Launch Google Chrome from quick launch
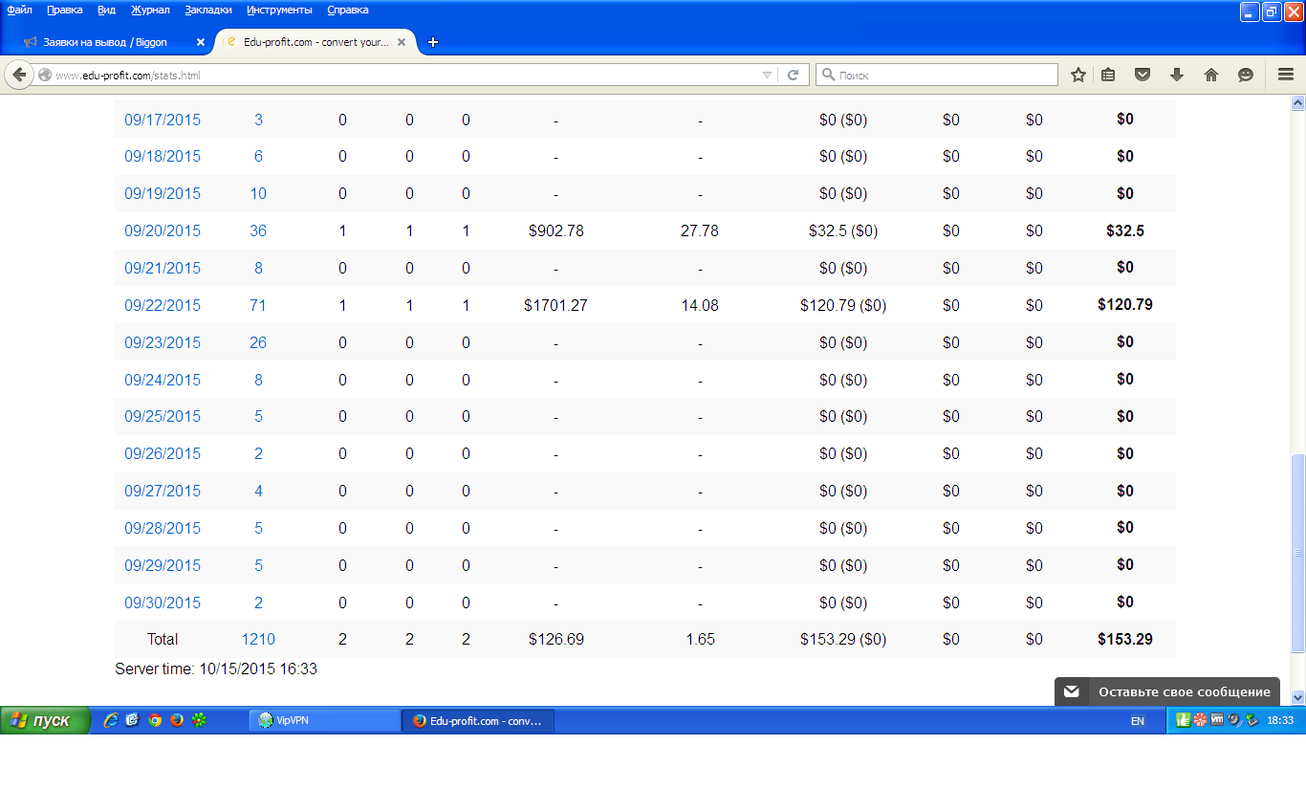 [155, 721]
